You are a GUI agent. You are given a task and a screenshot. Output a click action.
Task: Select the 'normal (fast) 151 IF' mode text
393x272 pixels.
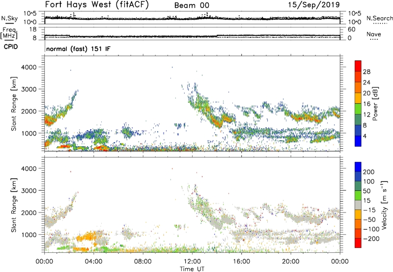coord(78,49)
